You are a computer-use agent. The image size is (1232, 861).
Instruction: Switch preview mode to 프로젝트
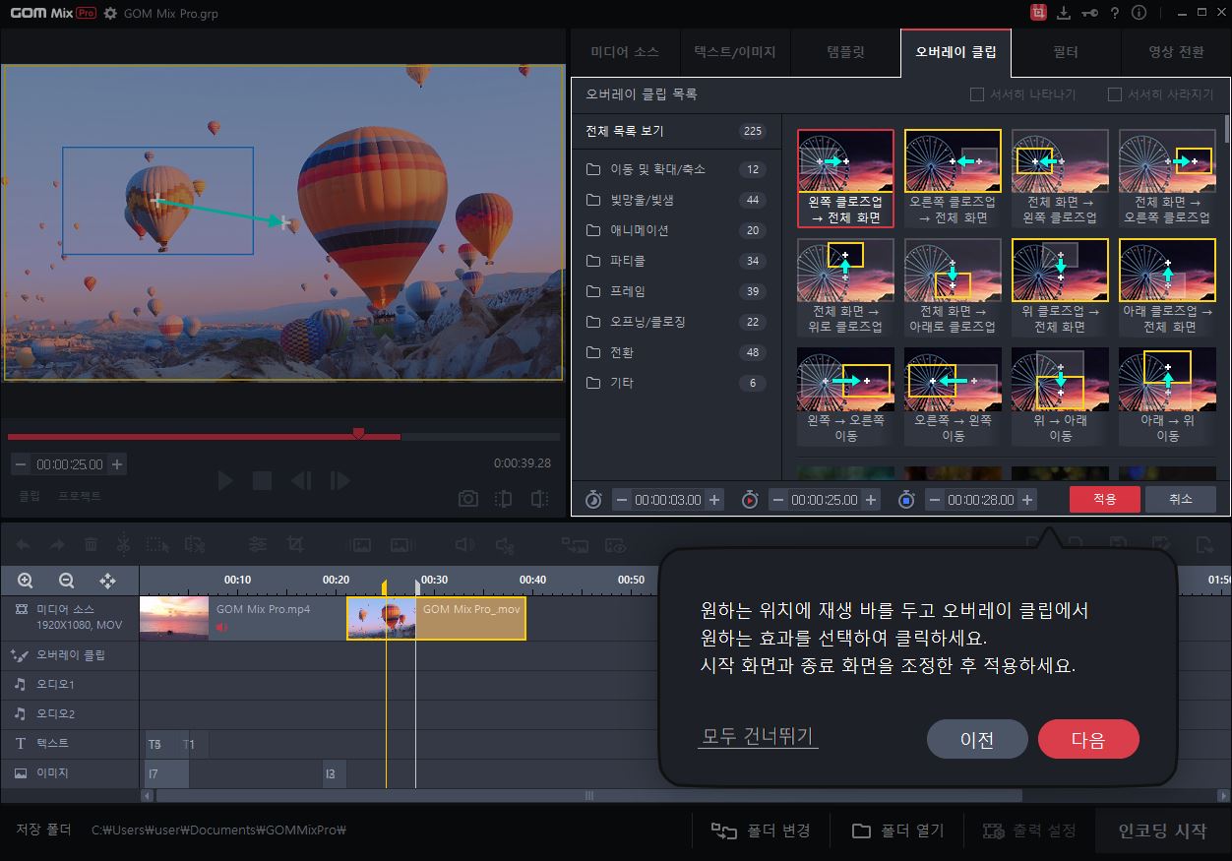[x=79, y=496]
